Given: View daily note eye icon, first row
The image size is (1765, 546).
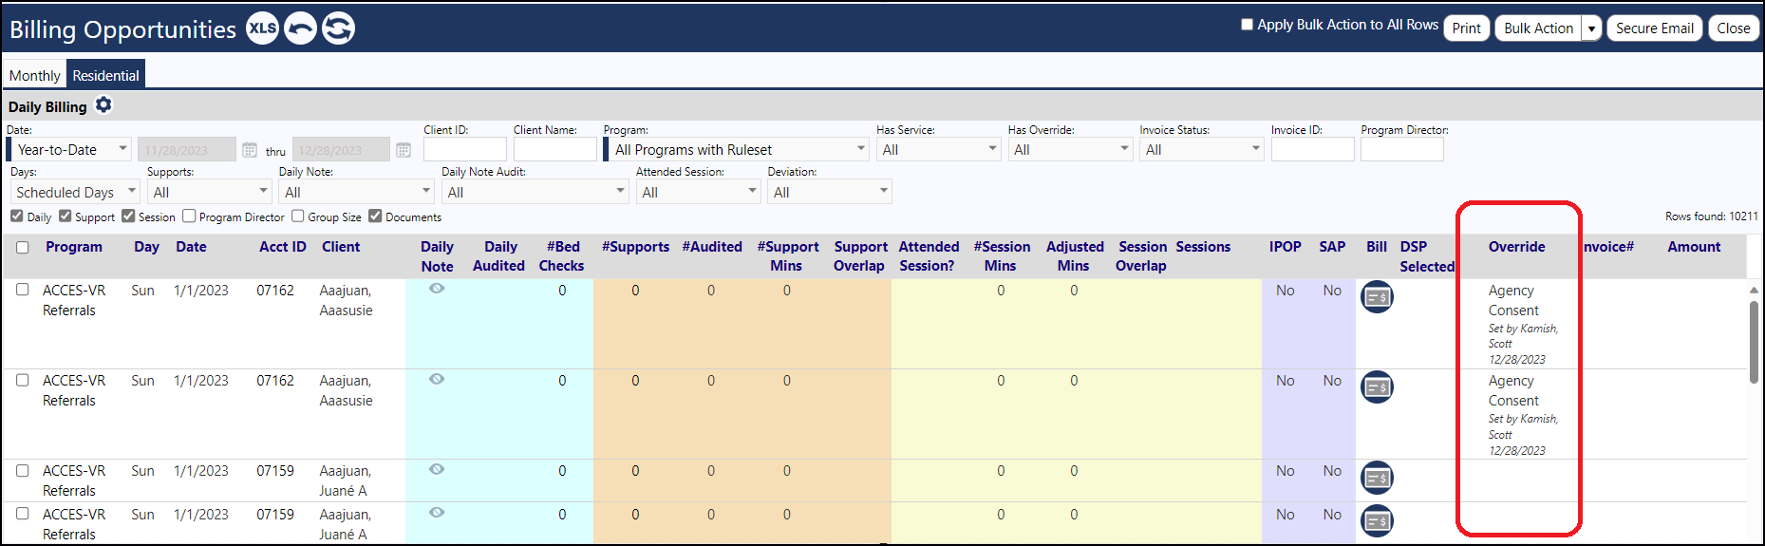Looking at the screenshot, I should pos(437,289).
